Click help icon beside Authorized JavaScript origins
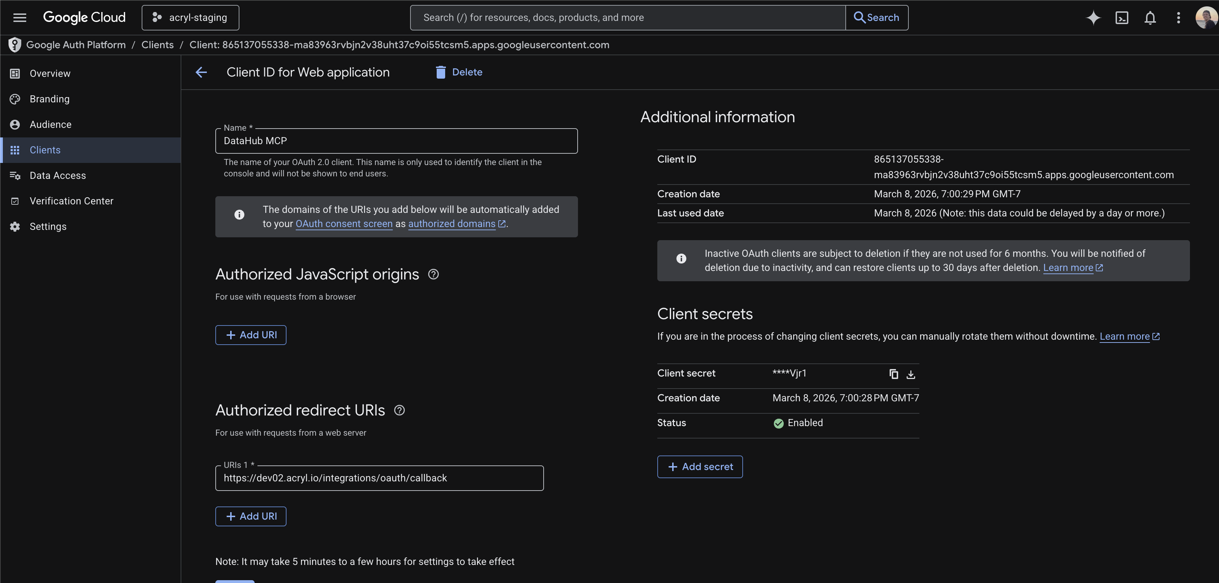This screenshot has height=583, width=1219. [433, 274]
